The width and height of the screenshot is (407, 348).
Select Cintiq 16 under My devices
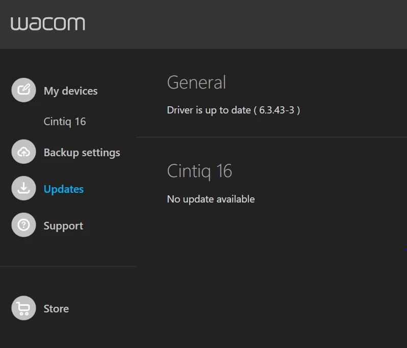tap(65, 122)
